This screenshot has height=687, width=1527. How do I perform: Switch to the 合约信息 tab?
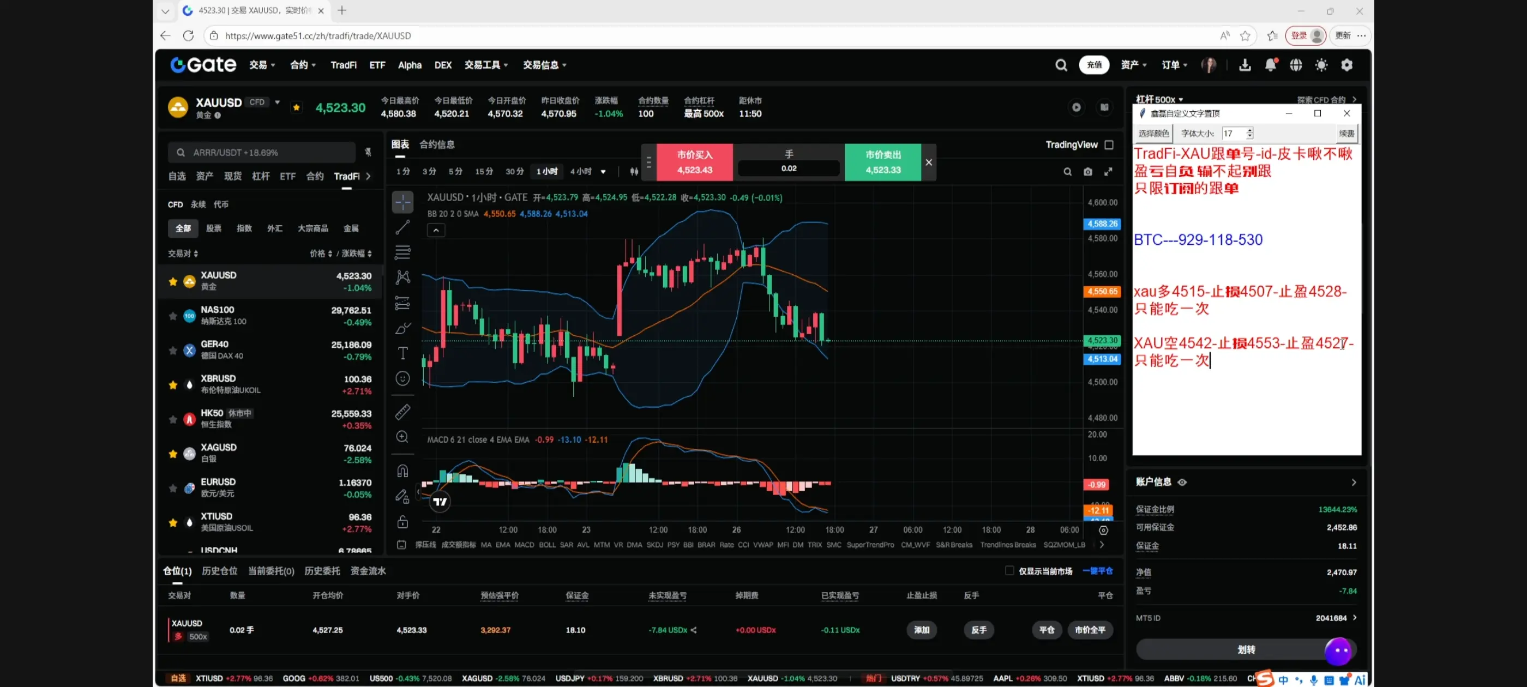tap(437, 144)
